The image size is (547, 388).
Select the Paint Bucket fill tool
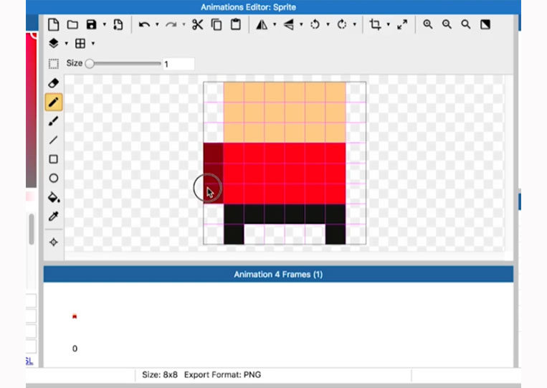(x=54, y=197)
